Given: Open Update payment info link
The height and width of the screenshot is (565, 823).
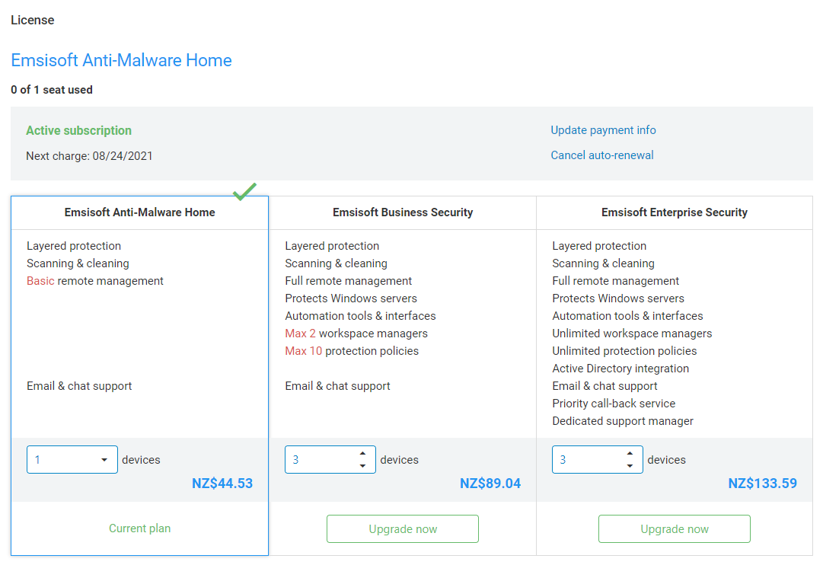Looking at the screenshot, I should [x=603, y=130].
